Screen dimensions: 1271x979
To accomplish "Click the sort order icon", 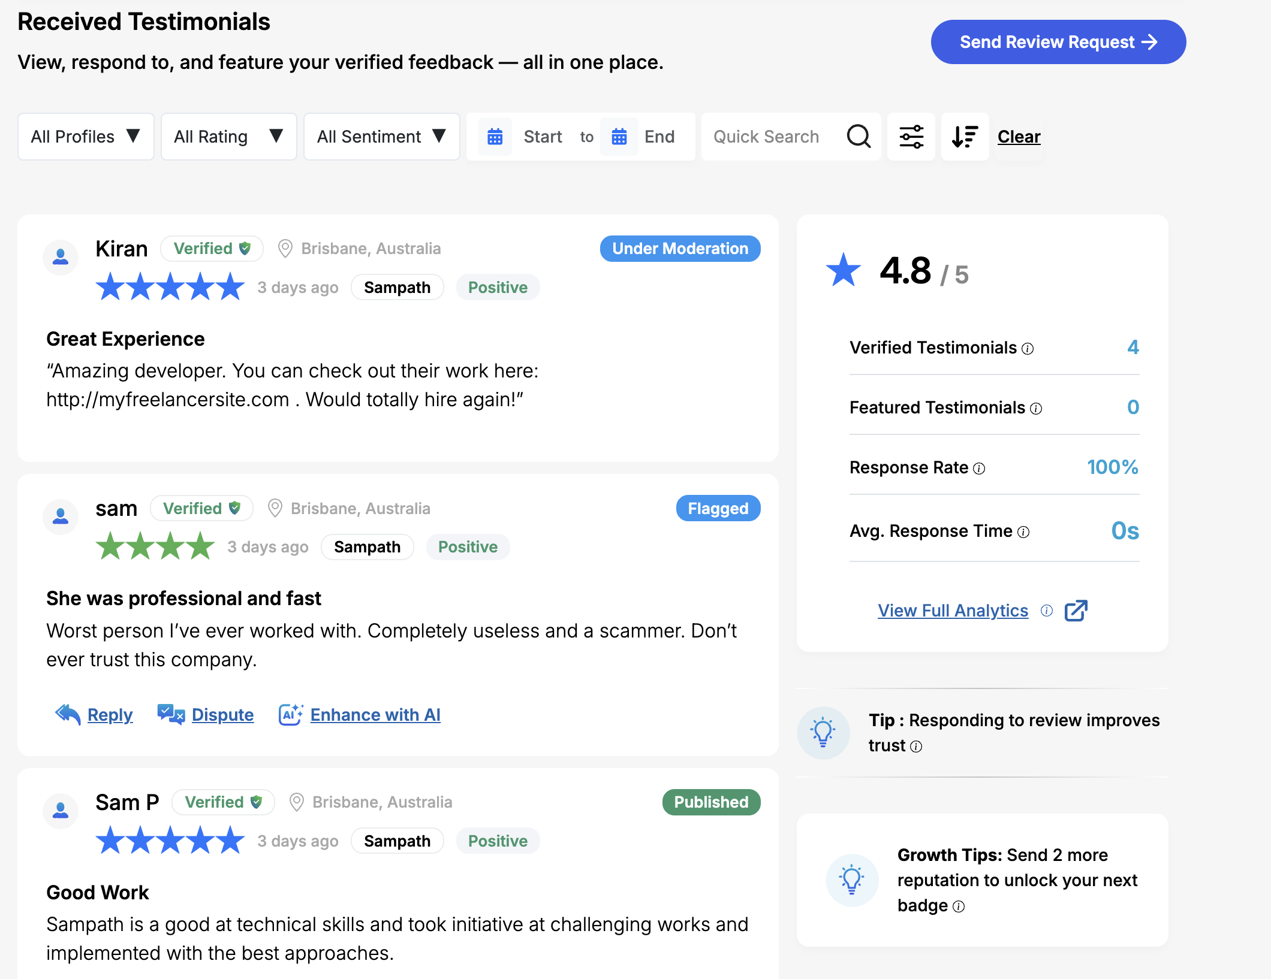I will tap(965, 137).
